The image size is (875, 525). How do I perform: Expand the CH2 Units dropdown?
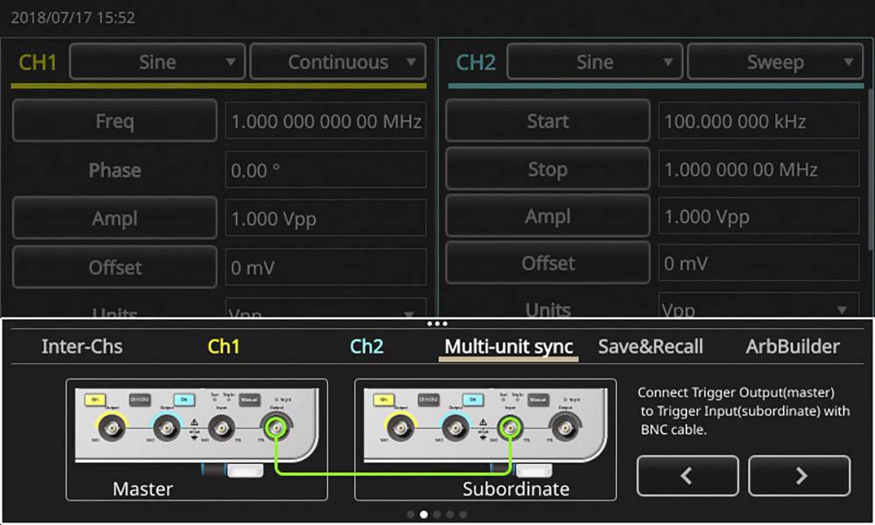point(759,308)
